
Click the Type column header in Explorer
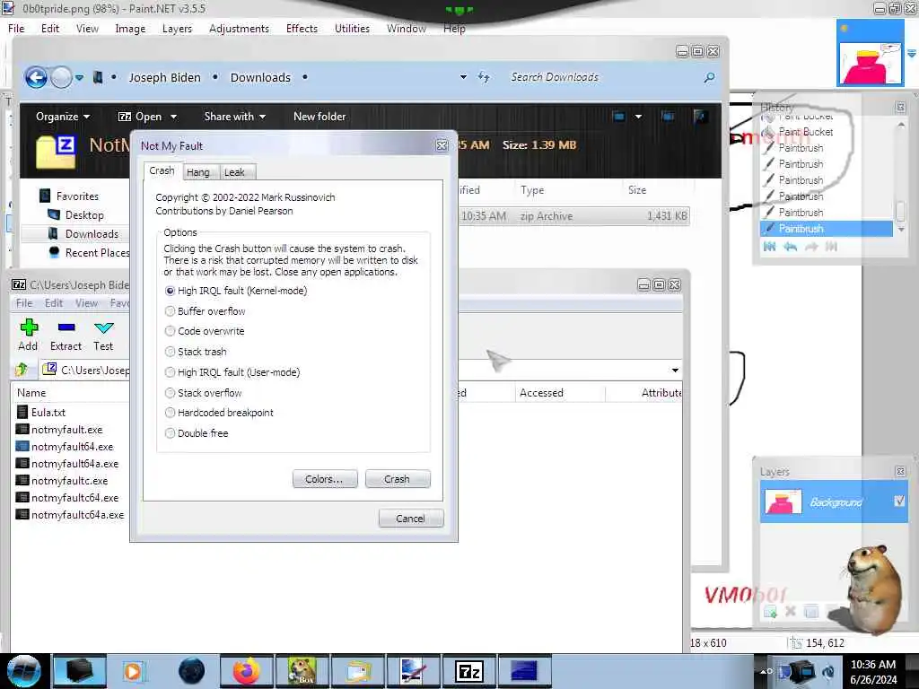(567, 190)
